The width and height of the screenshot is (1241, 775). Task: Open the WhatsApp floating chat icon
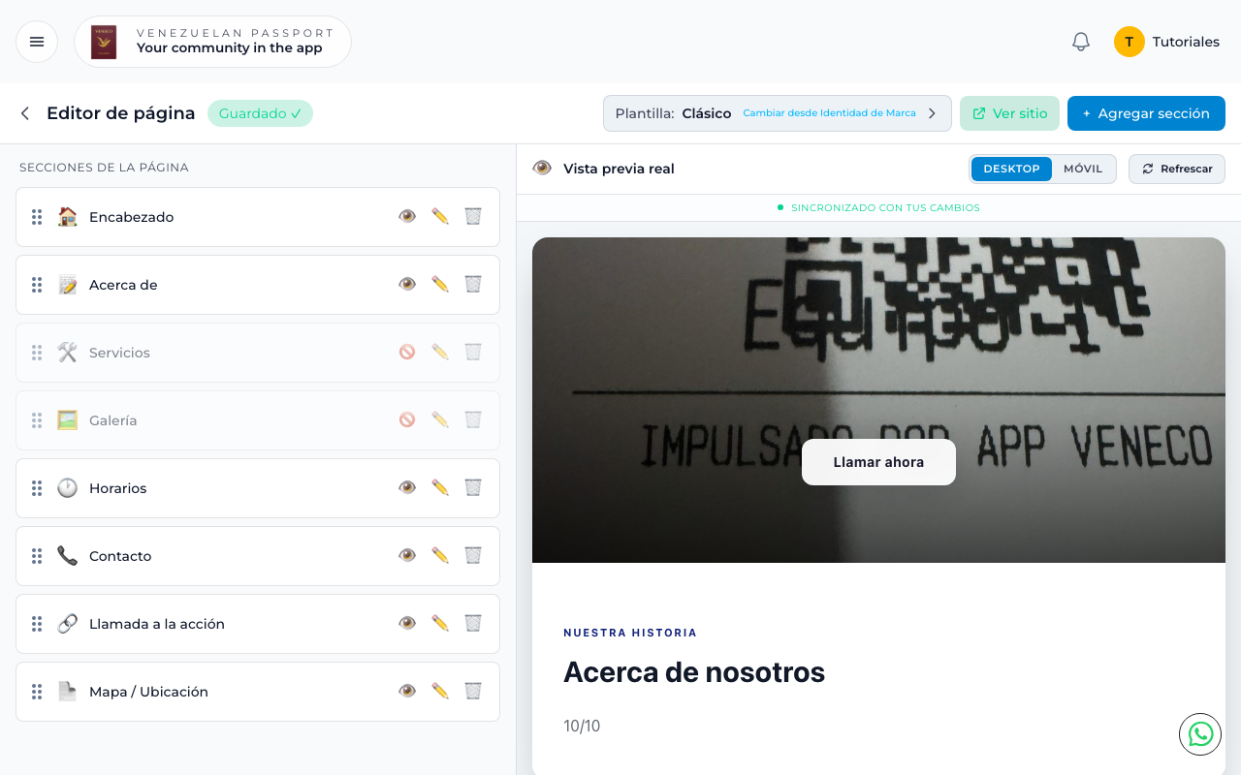point(1200,734)
